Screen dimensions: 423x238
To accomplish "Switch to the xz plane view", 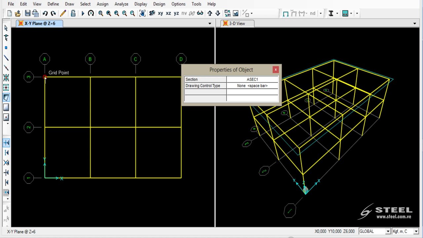I will (x=169, y=14).
